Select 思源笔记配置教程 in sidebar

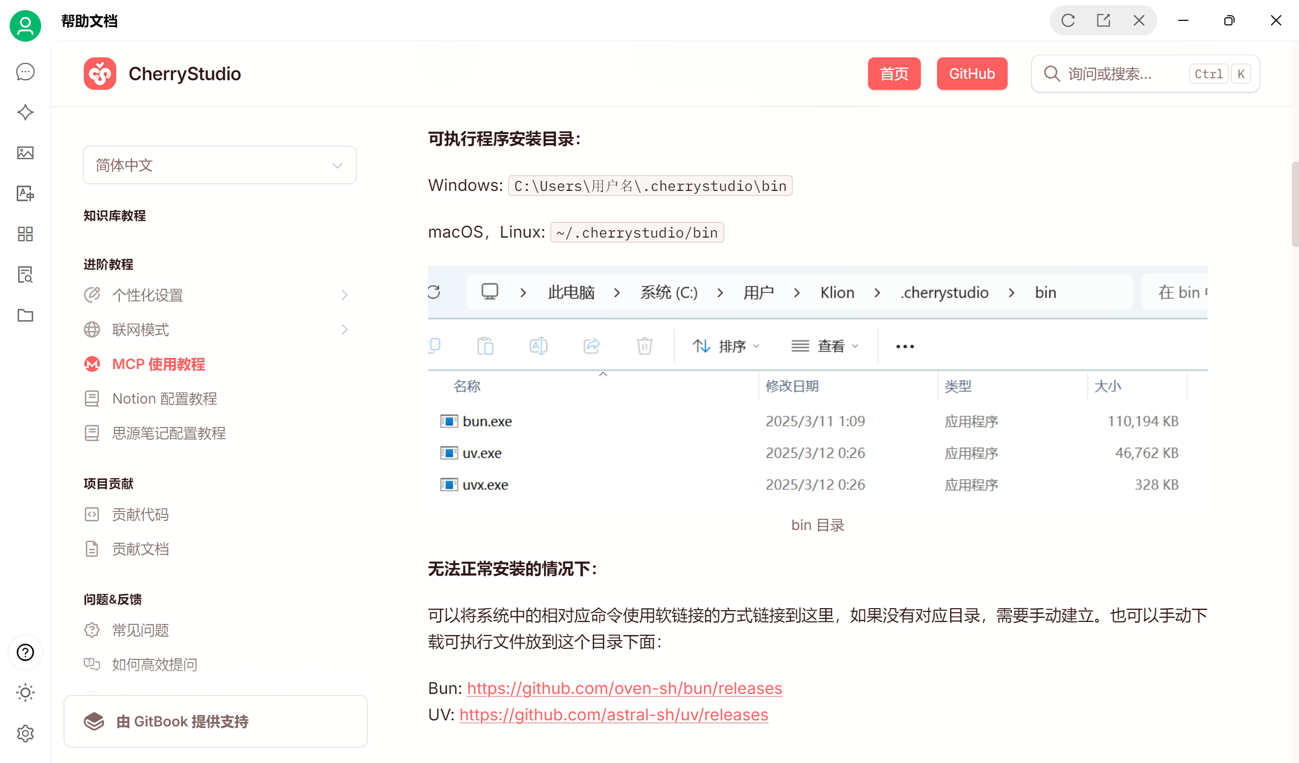pos(169,433)
